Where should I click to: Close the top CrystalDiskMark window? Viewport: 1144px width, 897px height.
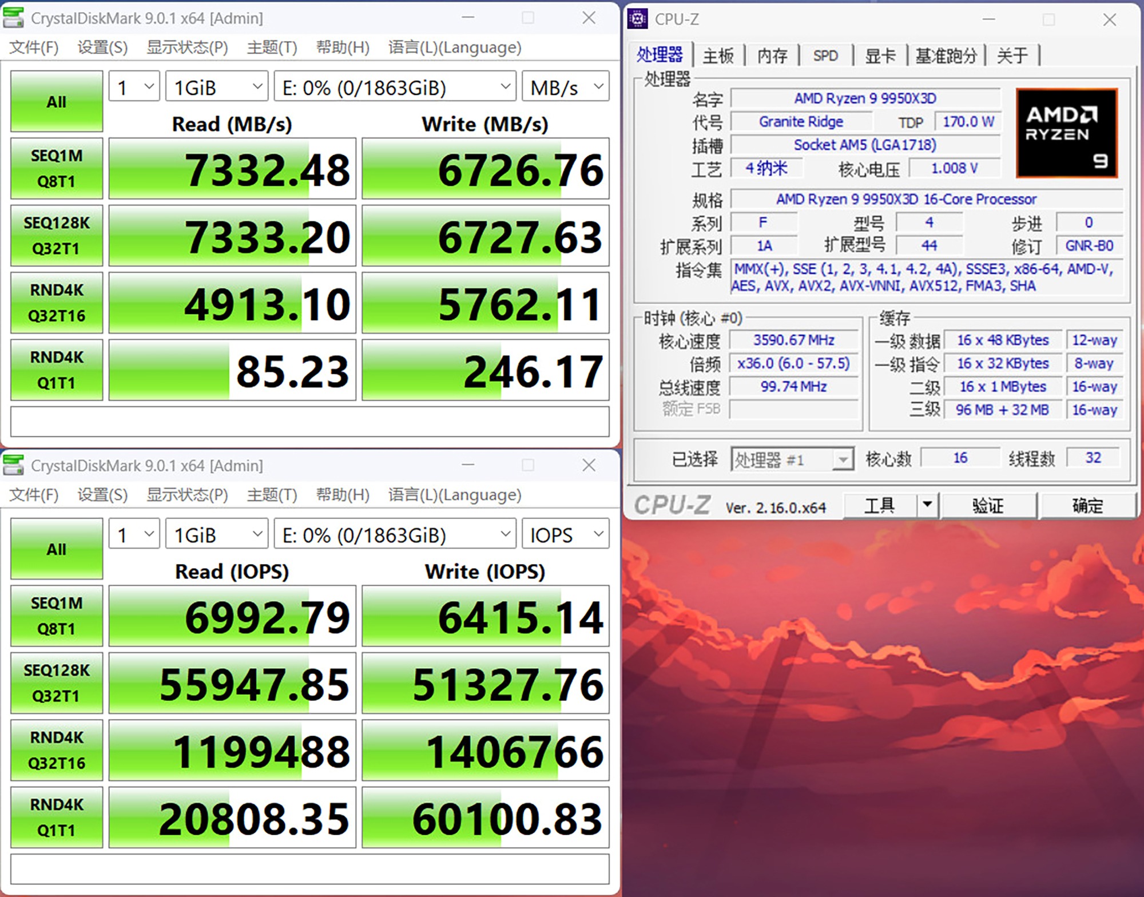pos(589,18)
